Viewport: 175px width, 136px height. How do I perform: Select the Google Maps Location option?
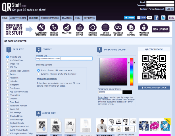click(8, 71)
